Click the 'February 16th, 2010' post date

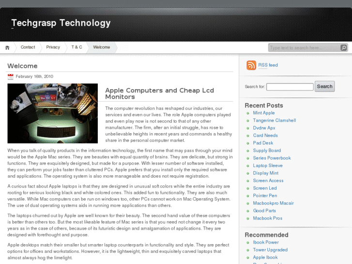[34, 77]
